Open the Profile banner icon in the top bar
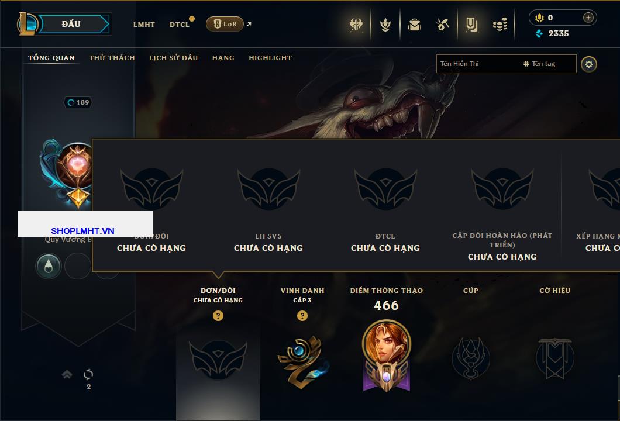Screen dimensions: 620x421 (471, 25)
